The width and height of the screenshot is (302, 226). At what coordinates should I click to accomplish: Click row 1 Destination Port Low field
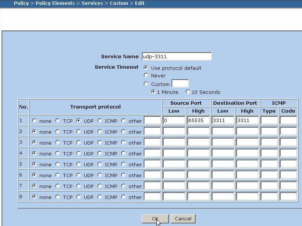click(223, 121)
